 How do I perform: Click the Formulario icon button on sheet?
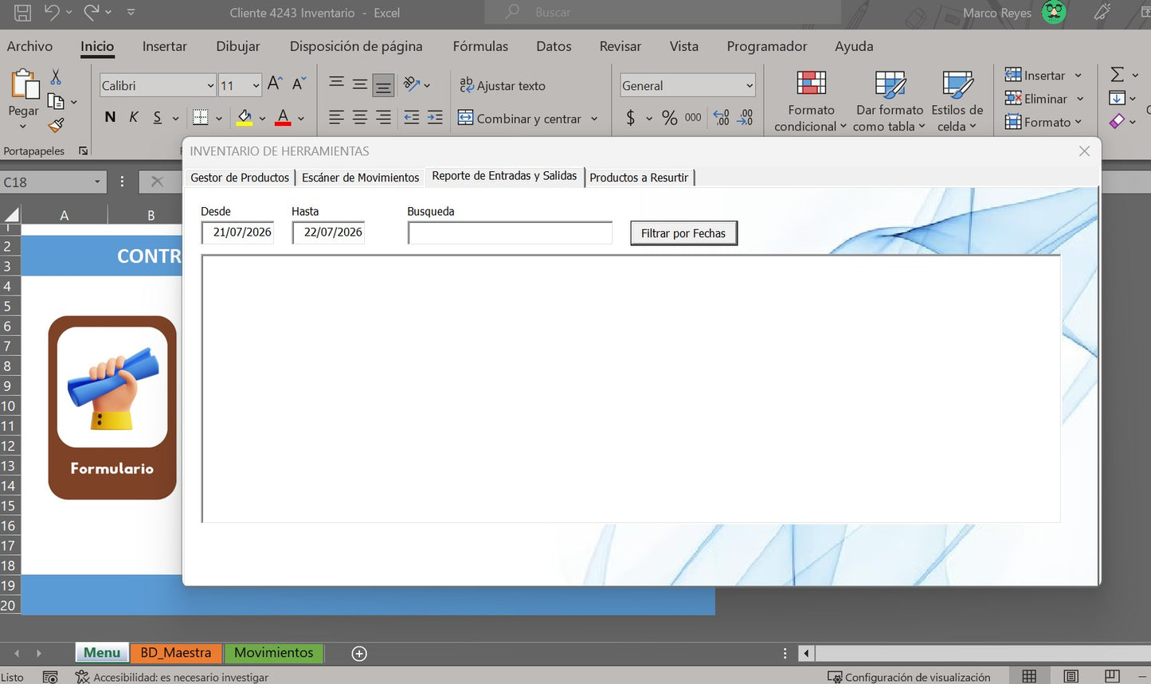pos(112,408)
